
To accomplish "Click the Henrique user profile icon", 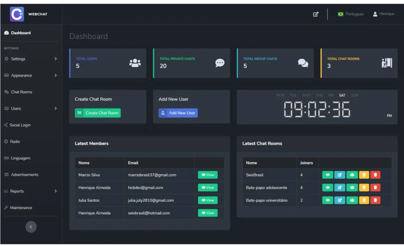I will pos(375,14).
